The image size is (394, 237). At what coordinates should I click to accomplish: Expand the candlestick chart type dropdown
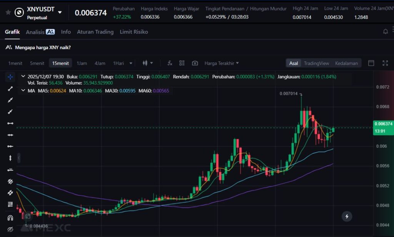[x=147, y=63]
